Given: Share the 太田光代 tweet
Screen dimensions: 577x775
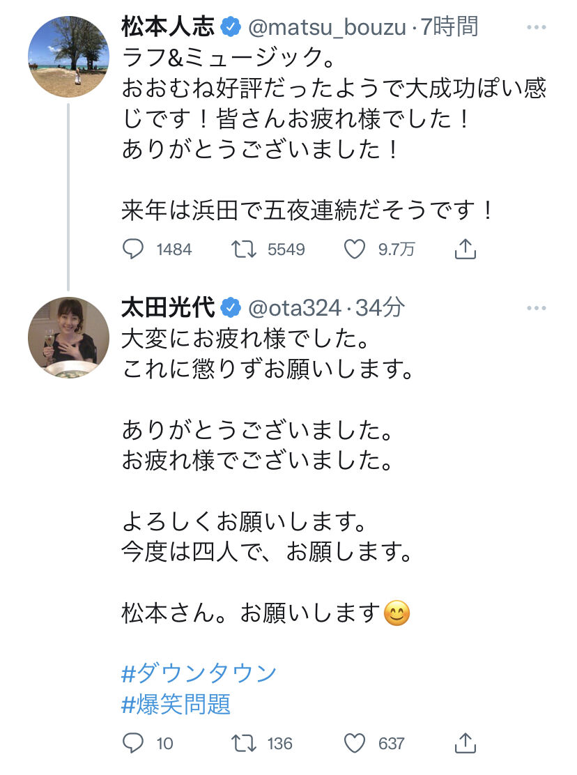Looking at the screenshot, I should tap(465, 743).
